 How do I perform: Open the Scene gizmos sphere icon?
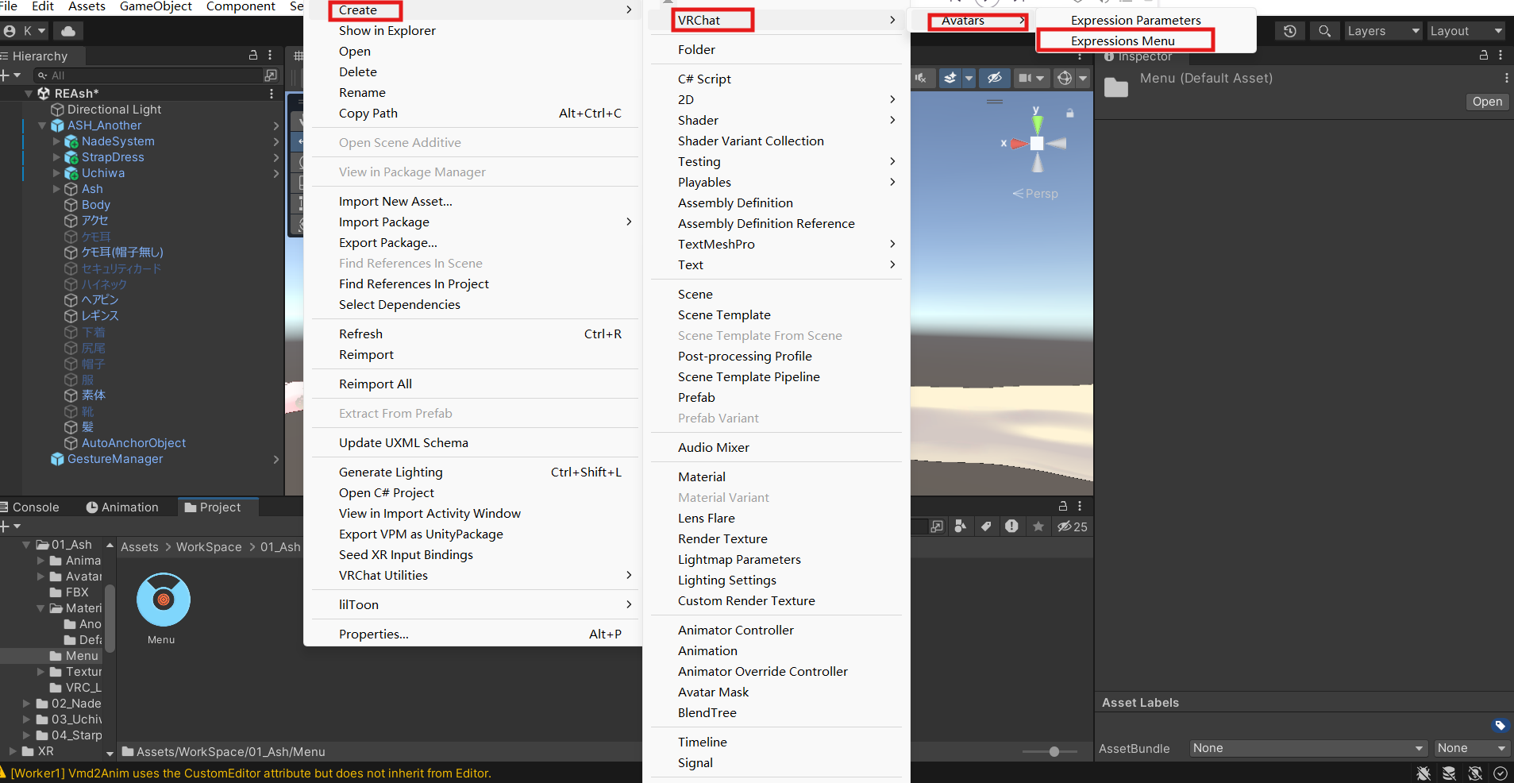1065,78
